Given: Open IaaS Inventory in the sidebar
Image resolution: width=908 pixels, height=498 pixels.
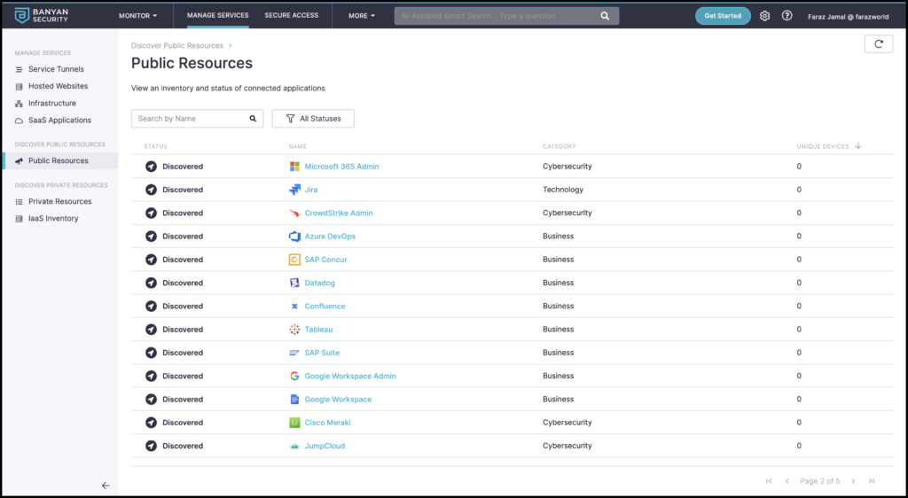Looking at the screenshot, I should pyautogui.click(x=53, y=219).
